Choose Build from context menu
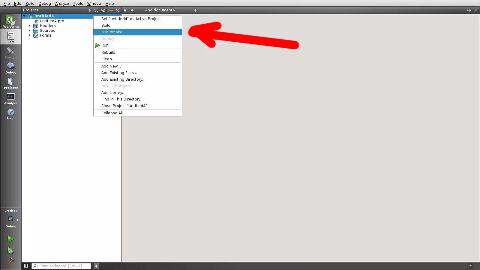This screenshot has height=270, width=480. 138,25
